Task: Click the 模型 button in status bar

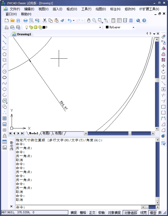Action: 153,213
